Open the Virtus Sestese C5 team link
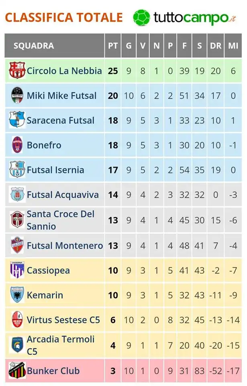 point(63,320)
